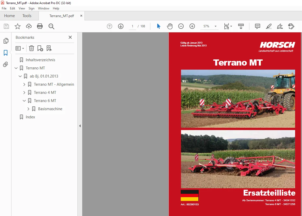Open the Window menu

coord(44,8)
